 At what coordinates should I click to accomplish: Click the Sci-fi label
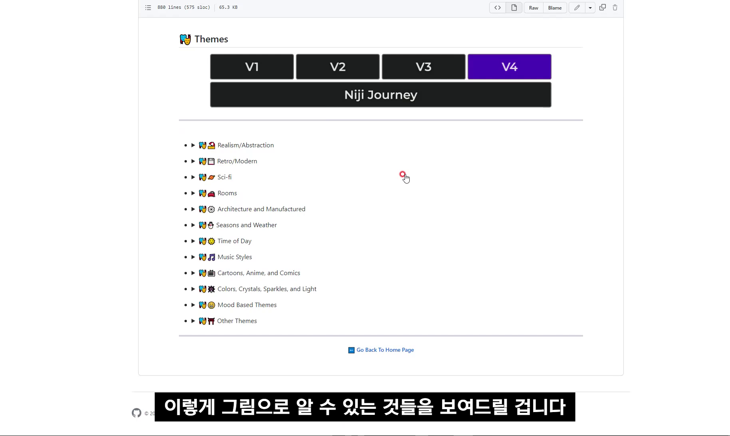(224, 177)
